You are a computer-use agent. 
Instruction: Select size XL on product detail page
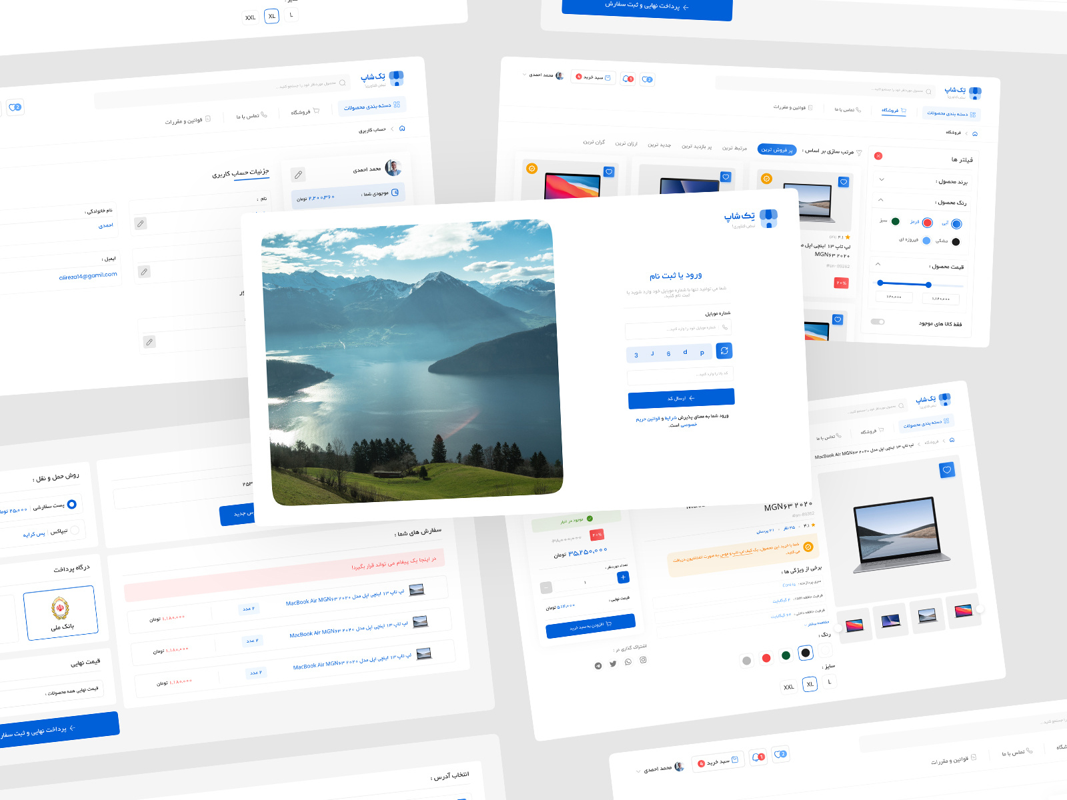point(810,684)
